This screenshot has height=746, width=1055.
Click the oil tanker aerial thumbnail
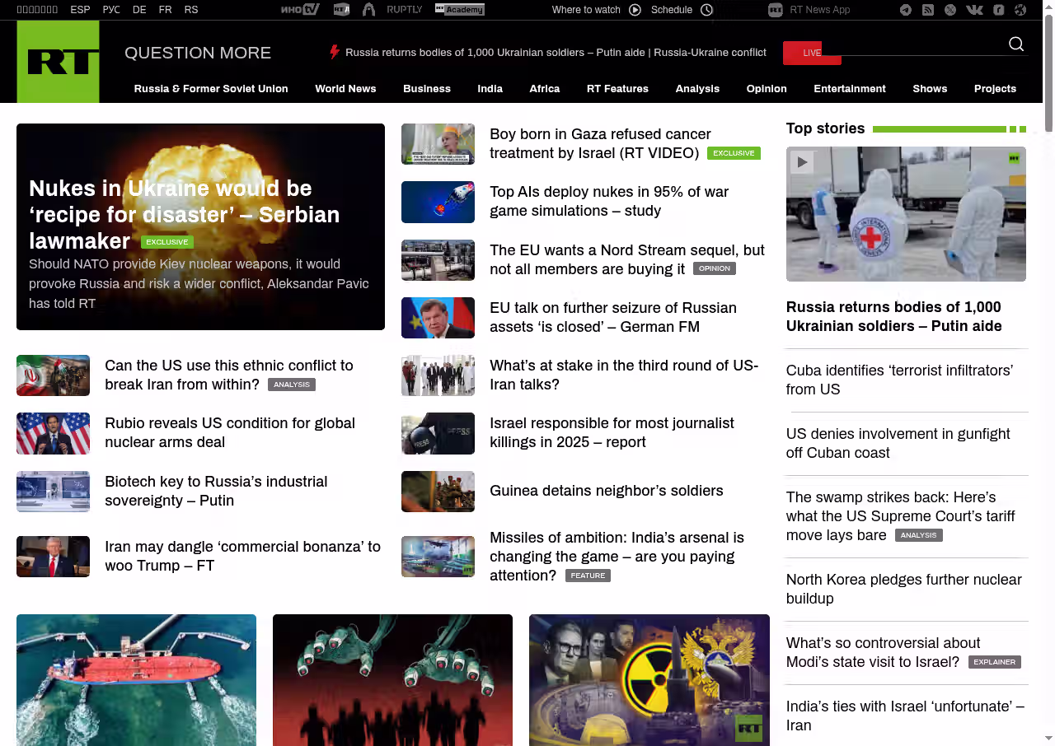click(136, 679)
